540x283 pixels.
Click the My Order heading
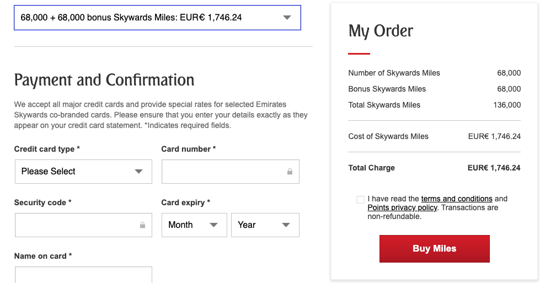[x=381, y=31]
